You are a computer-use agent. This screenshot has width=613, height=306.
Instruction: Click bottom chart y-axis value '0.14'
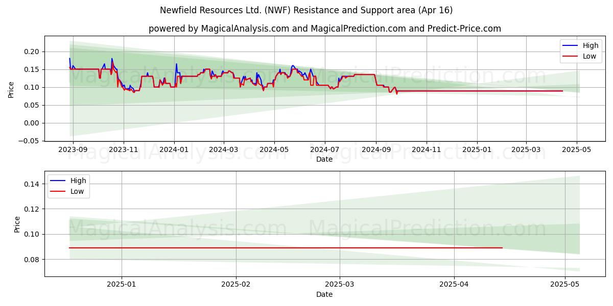(x=32, y=184)
